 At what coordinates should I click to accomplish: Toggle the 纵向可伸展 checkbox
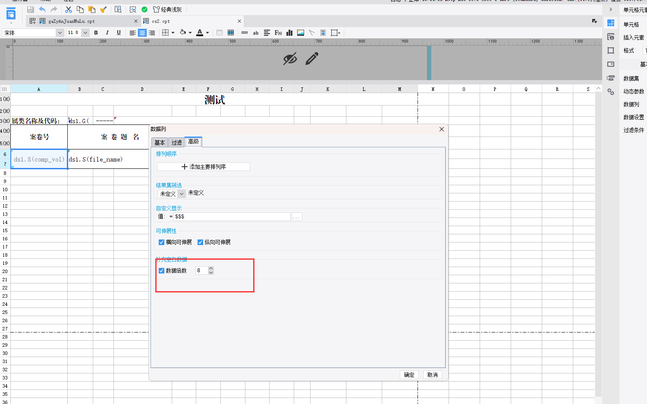(x=200, y=242)
